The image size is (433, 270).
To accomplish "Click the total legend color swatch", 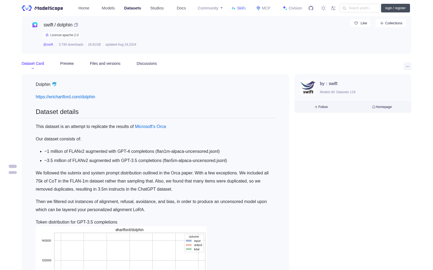I will [x=189, y=249].
